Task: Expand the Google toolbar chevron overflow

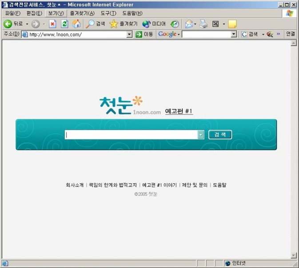Action: [x=278, y=34]
